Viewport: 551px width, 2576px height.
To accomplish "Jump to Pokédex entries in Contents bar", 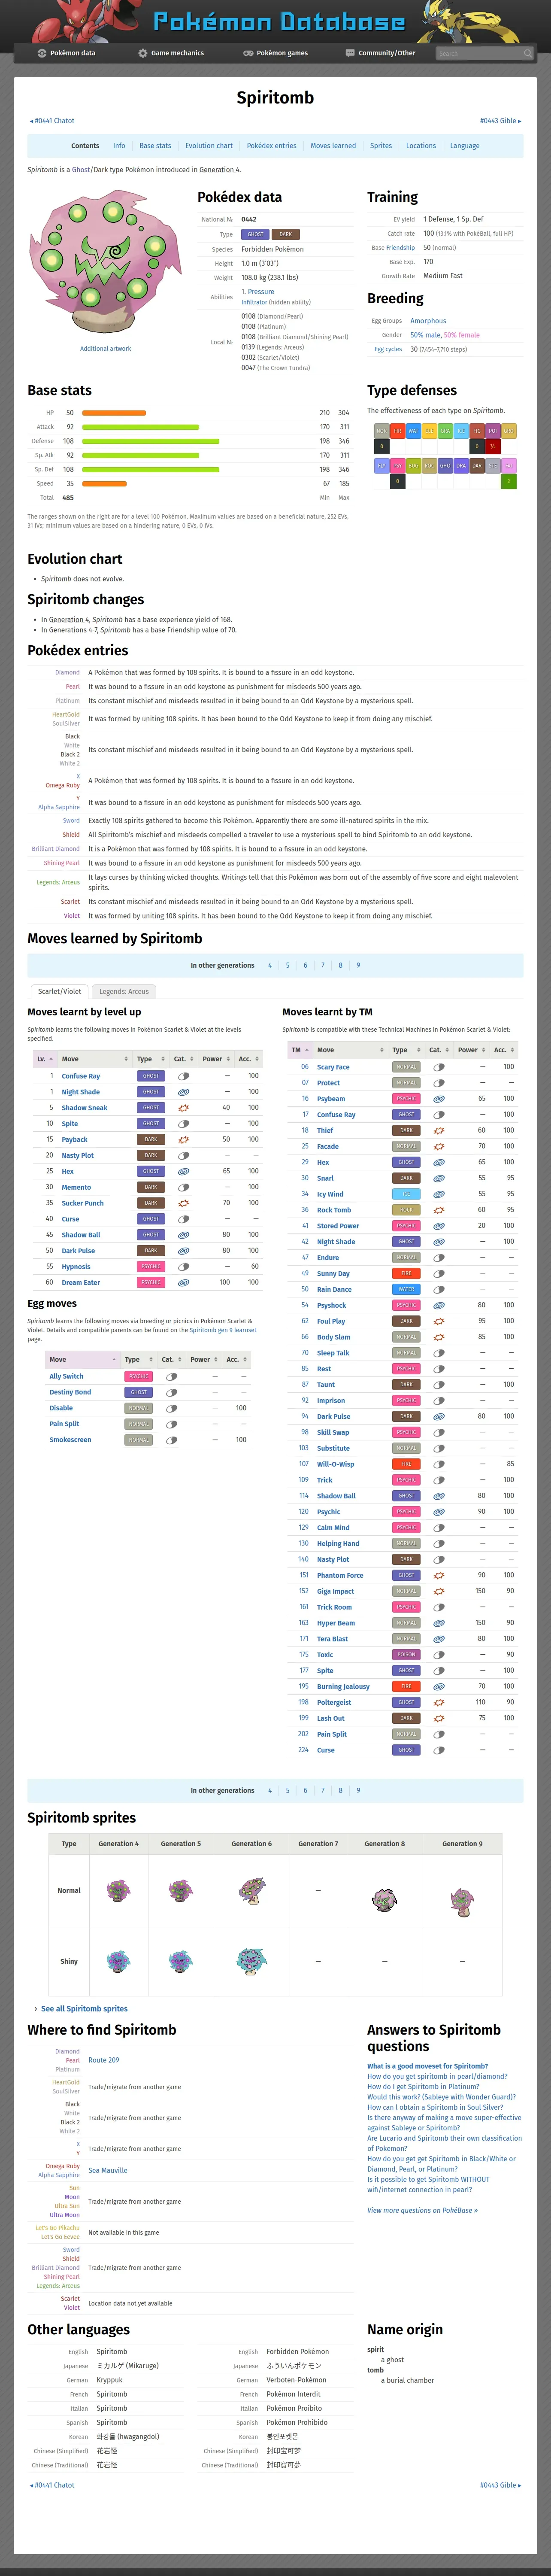I will (272, 146).
